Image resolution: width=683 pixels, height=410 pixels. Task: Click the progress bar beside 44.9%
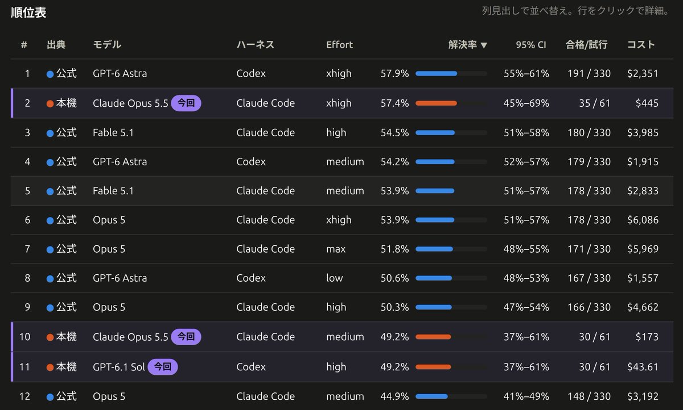click(451, 396)
